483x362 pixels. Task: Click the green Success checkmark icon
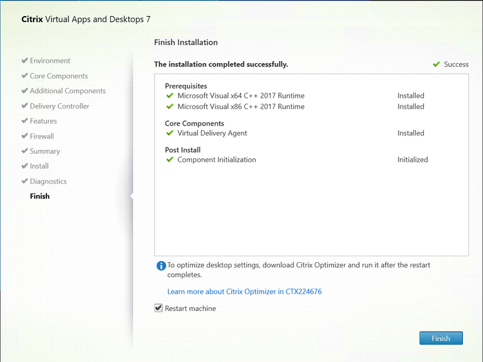[436, 64]
